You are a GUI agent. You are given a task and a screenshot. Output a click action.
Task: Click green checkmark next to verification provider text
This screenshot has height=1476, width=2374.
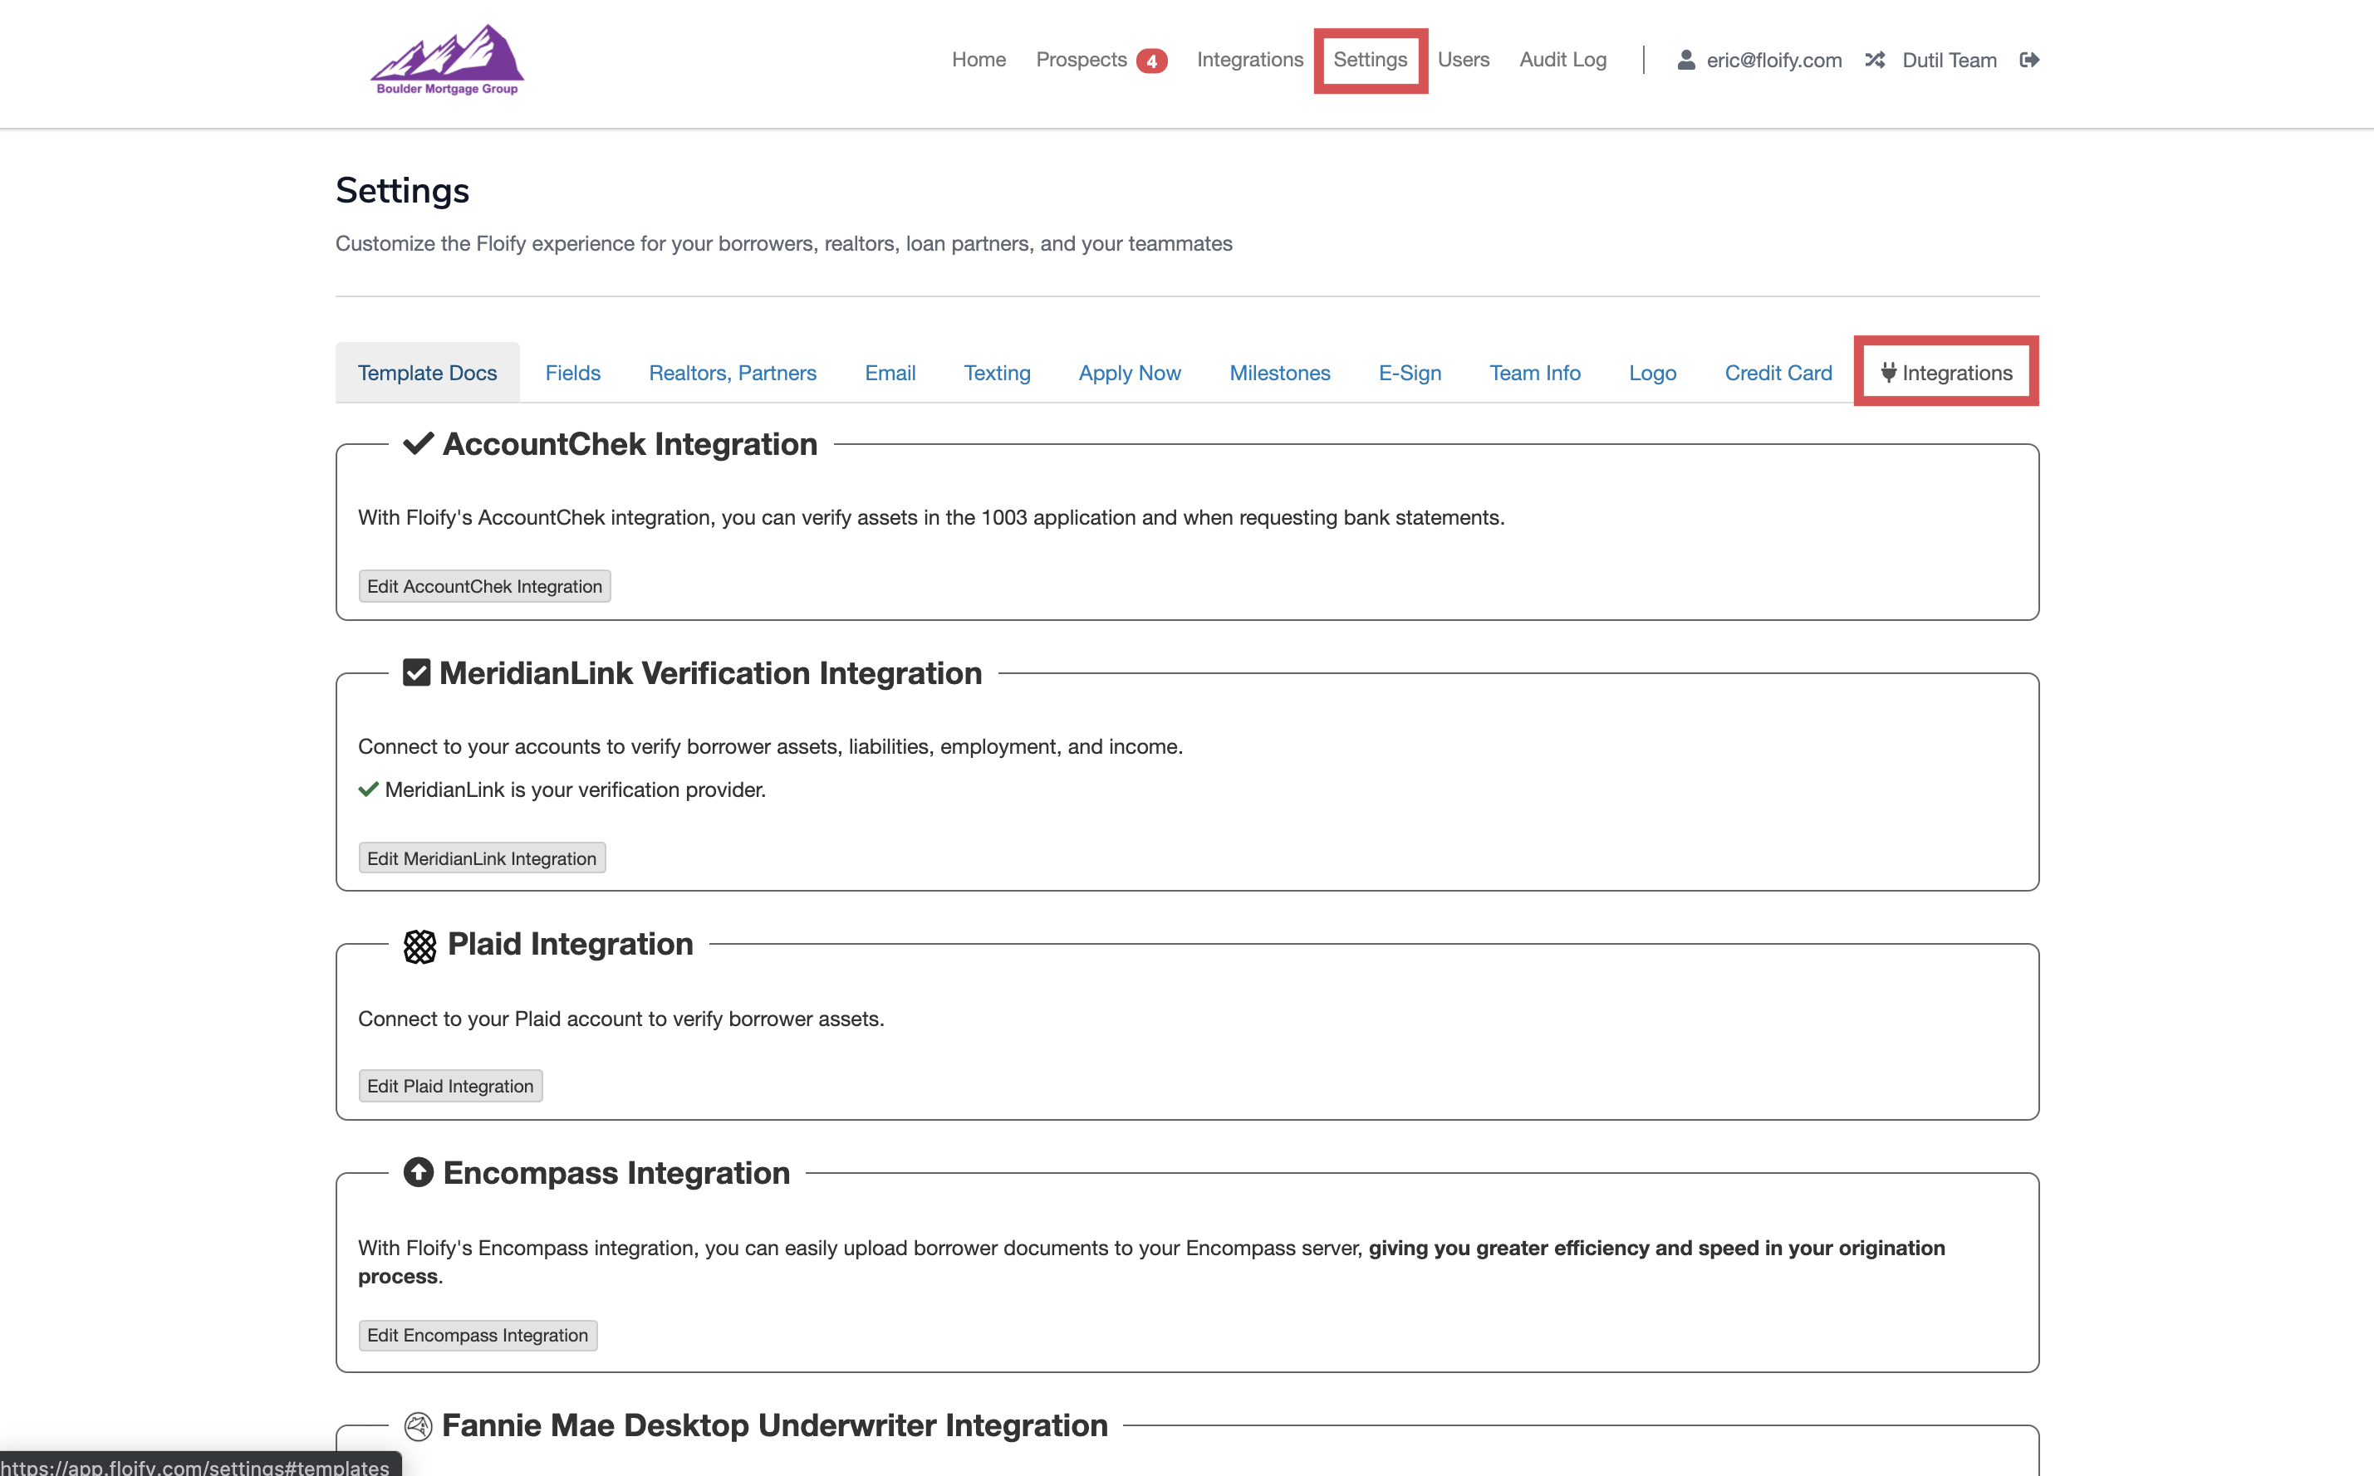[x=367, y=789]
